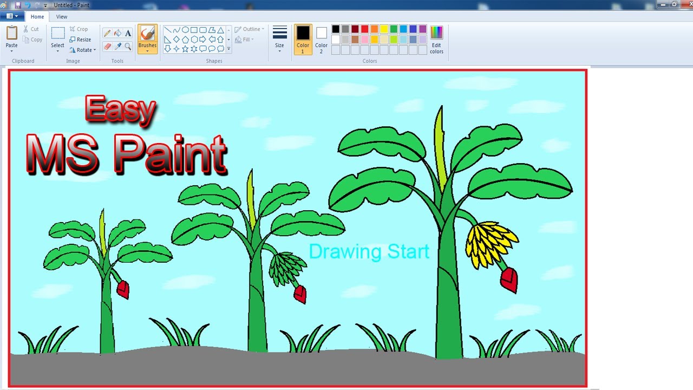Open the Paste dropdown arrow
The width and height of the screenshot is (693, 390).
tap(11, 50)
